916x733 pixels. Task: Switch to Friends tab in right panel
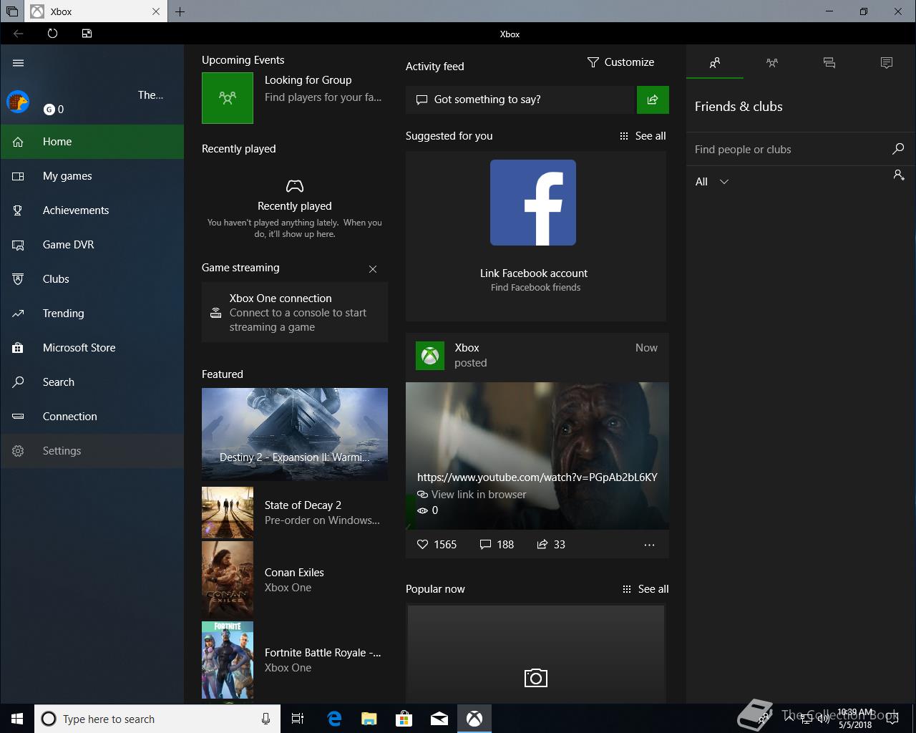coord(715,63)
